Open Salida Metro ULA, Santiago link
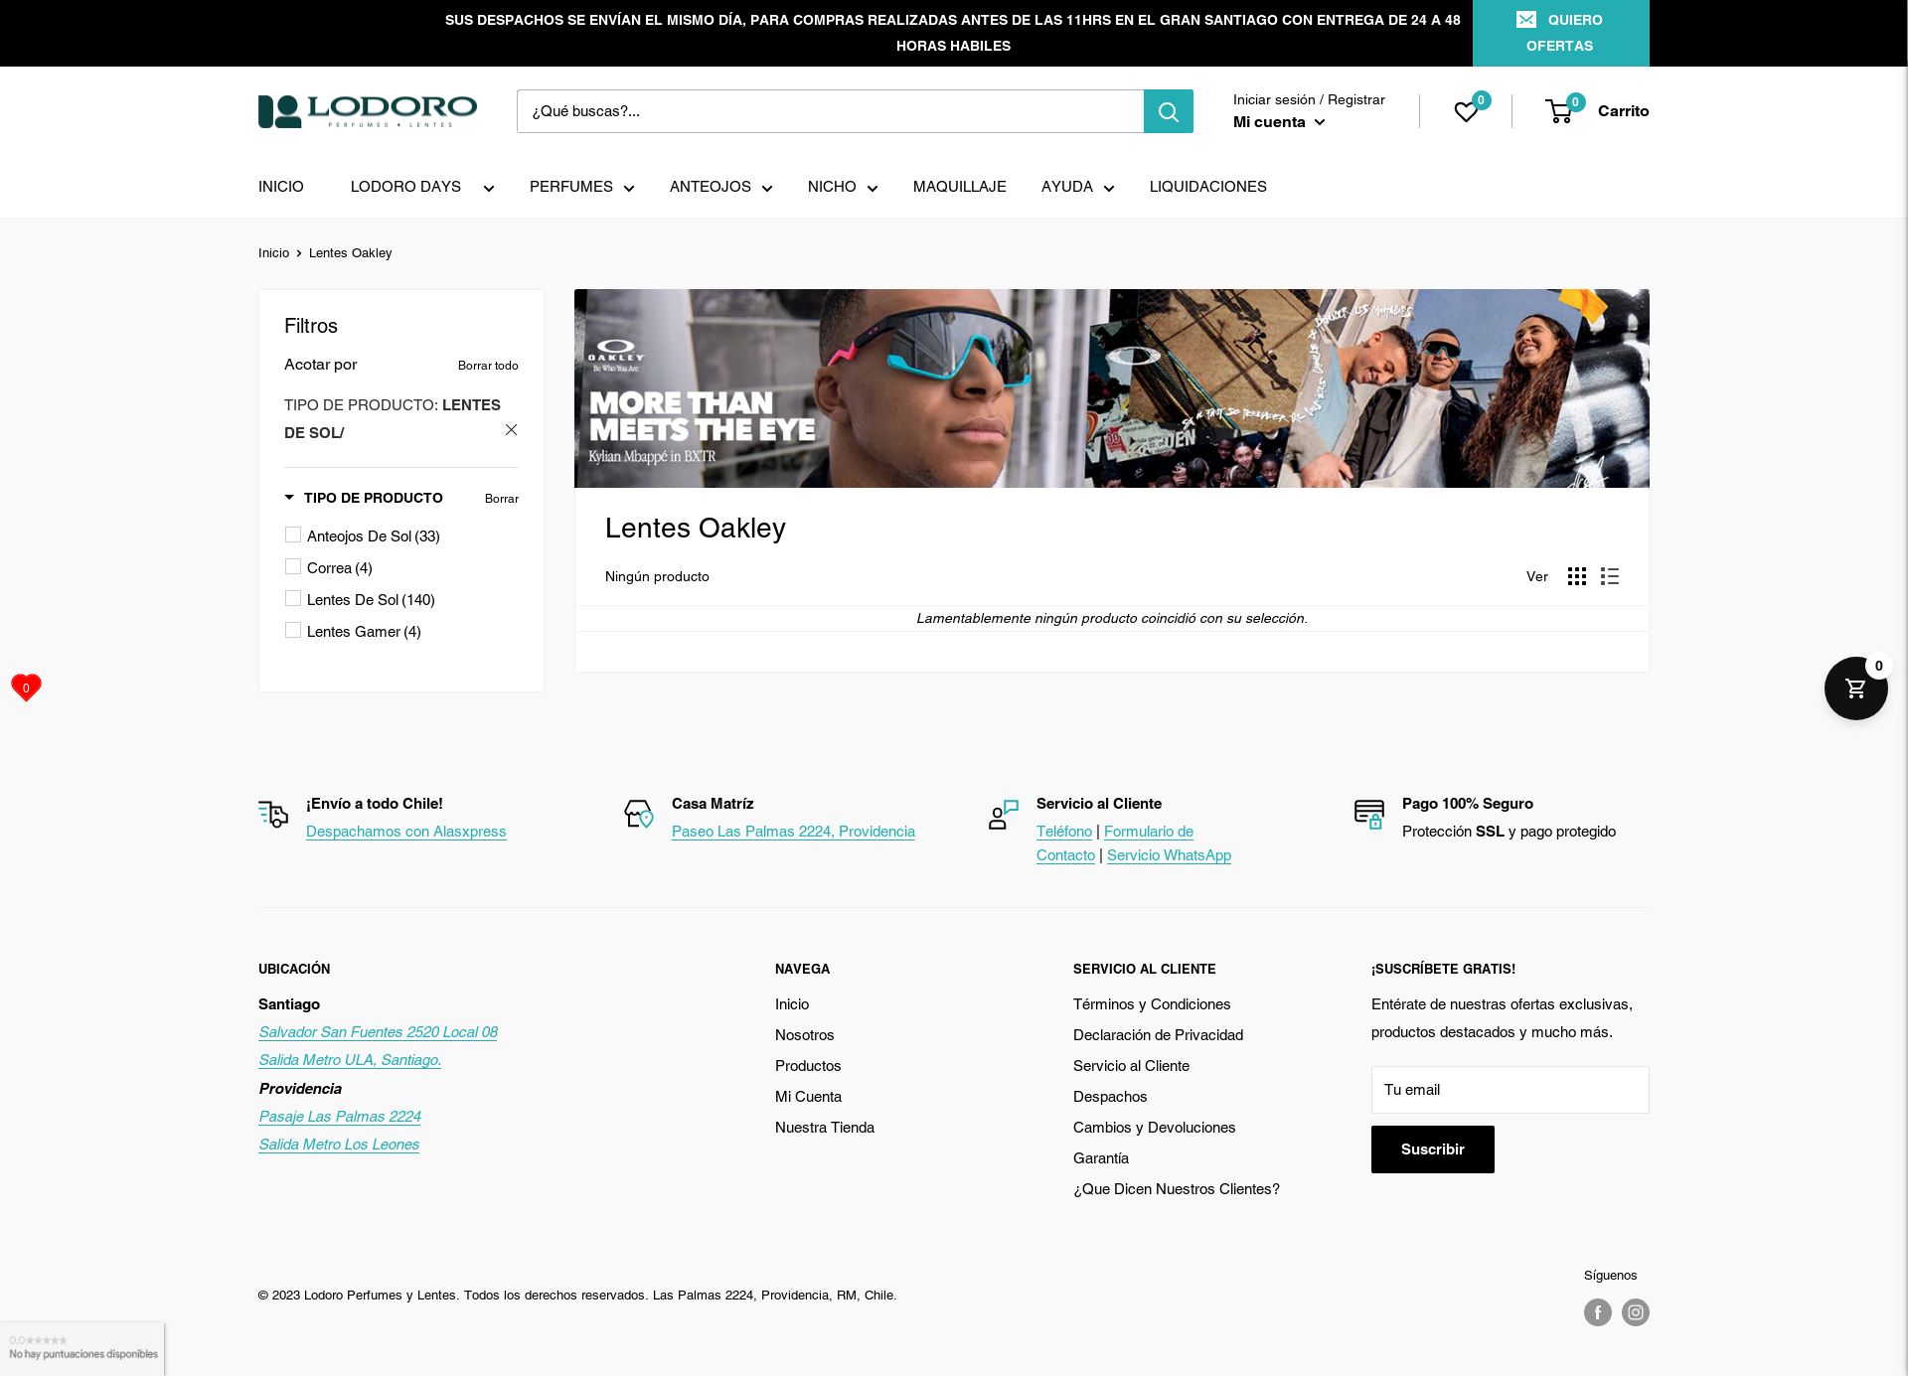The image size is (1908, 1376). pos(350,1060)
